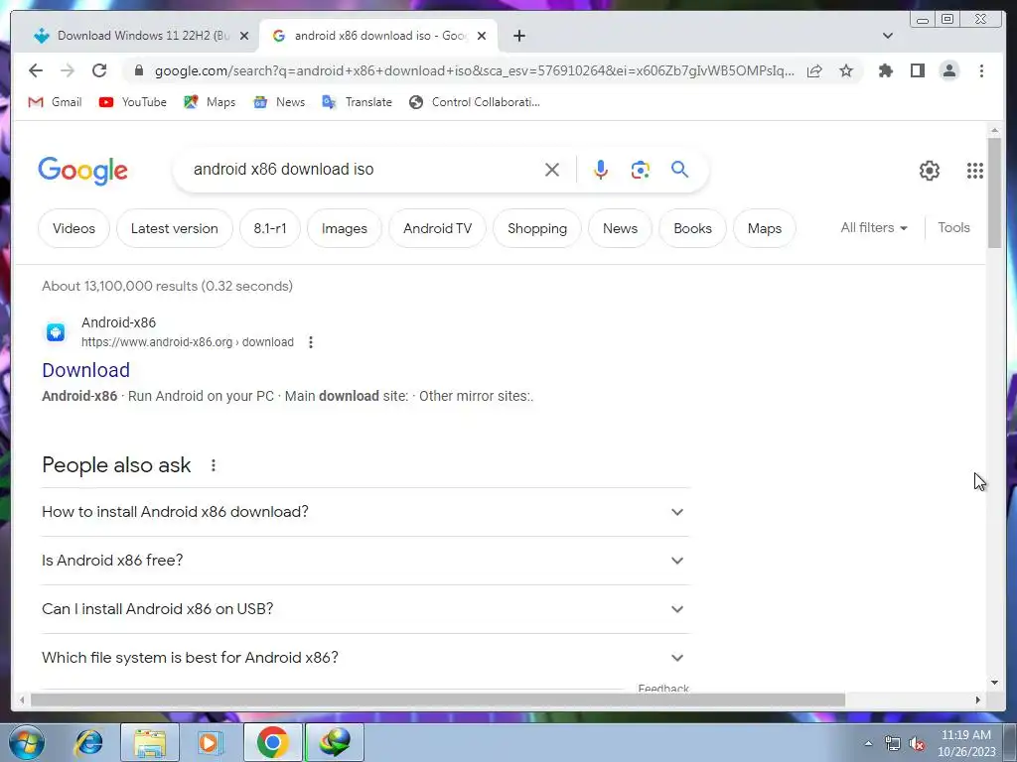This screenshot has width=1017, height=762.
Task: Expand How to install Android x86 download
Action: [365, 512]
